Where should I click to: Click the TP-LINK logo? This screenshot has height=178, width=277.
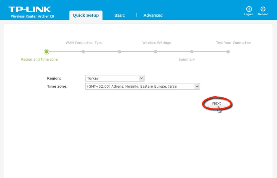30,9
